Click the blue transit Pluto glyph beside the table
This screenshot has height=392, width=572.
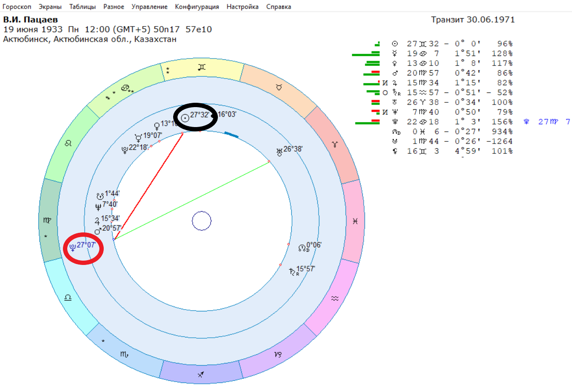point(526,122)
